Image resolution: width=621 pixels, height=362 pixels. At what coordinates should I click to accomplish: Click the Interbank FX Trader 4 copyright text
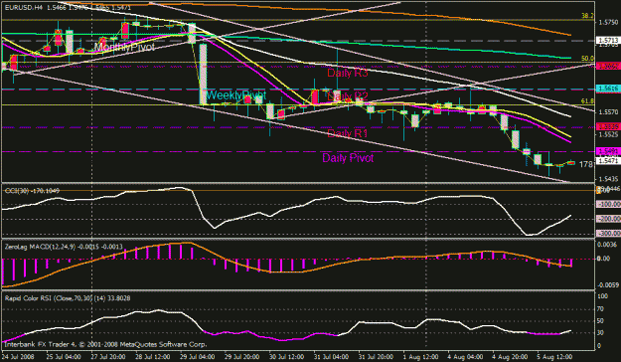105,344
